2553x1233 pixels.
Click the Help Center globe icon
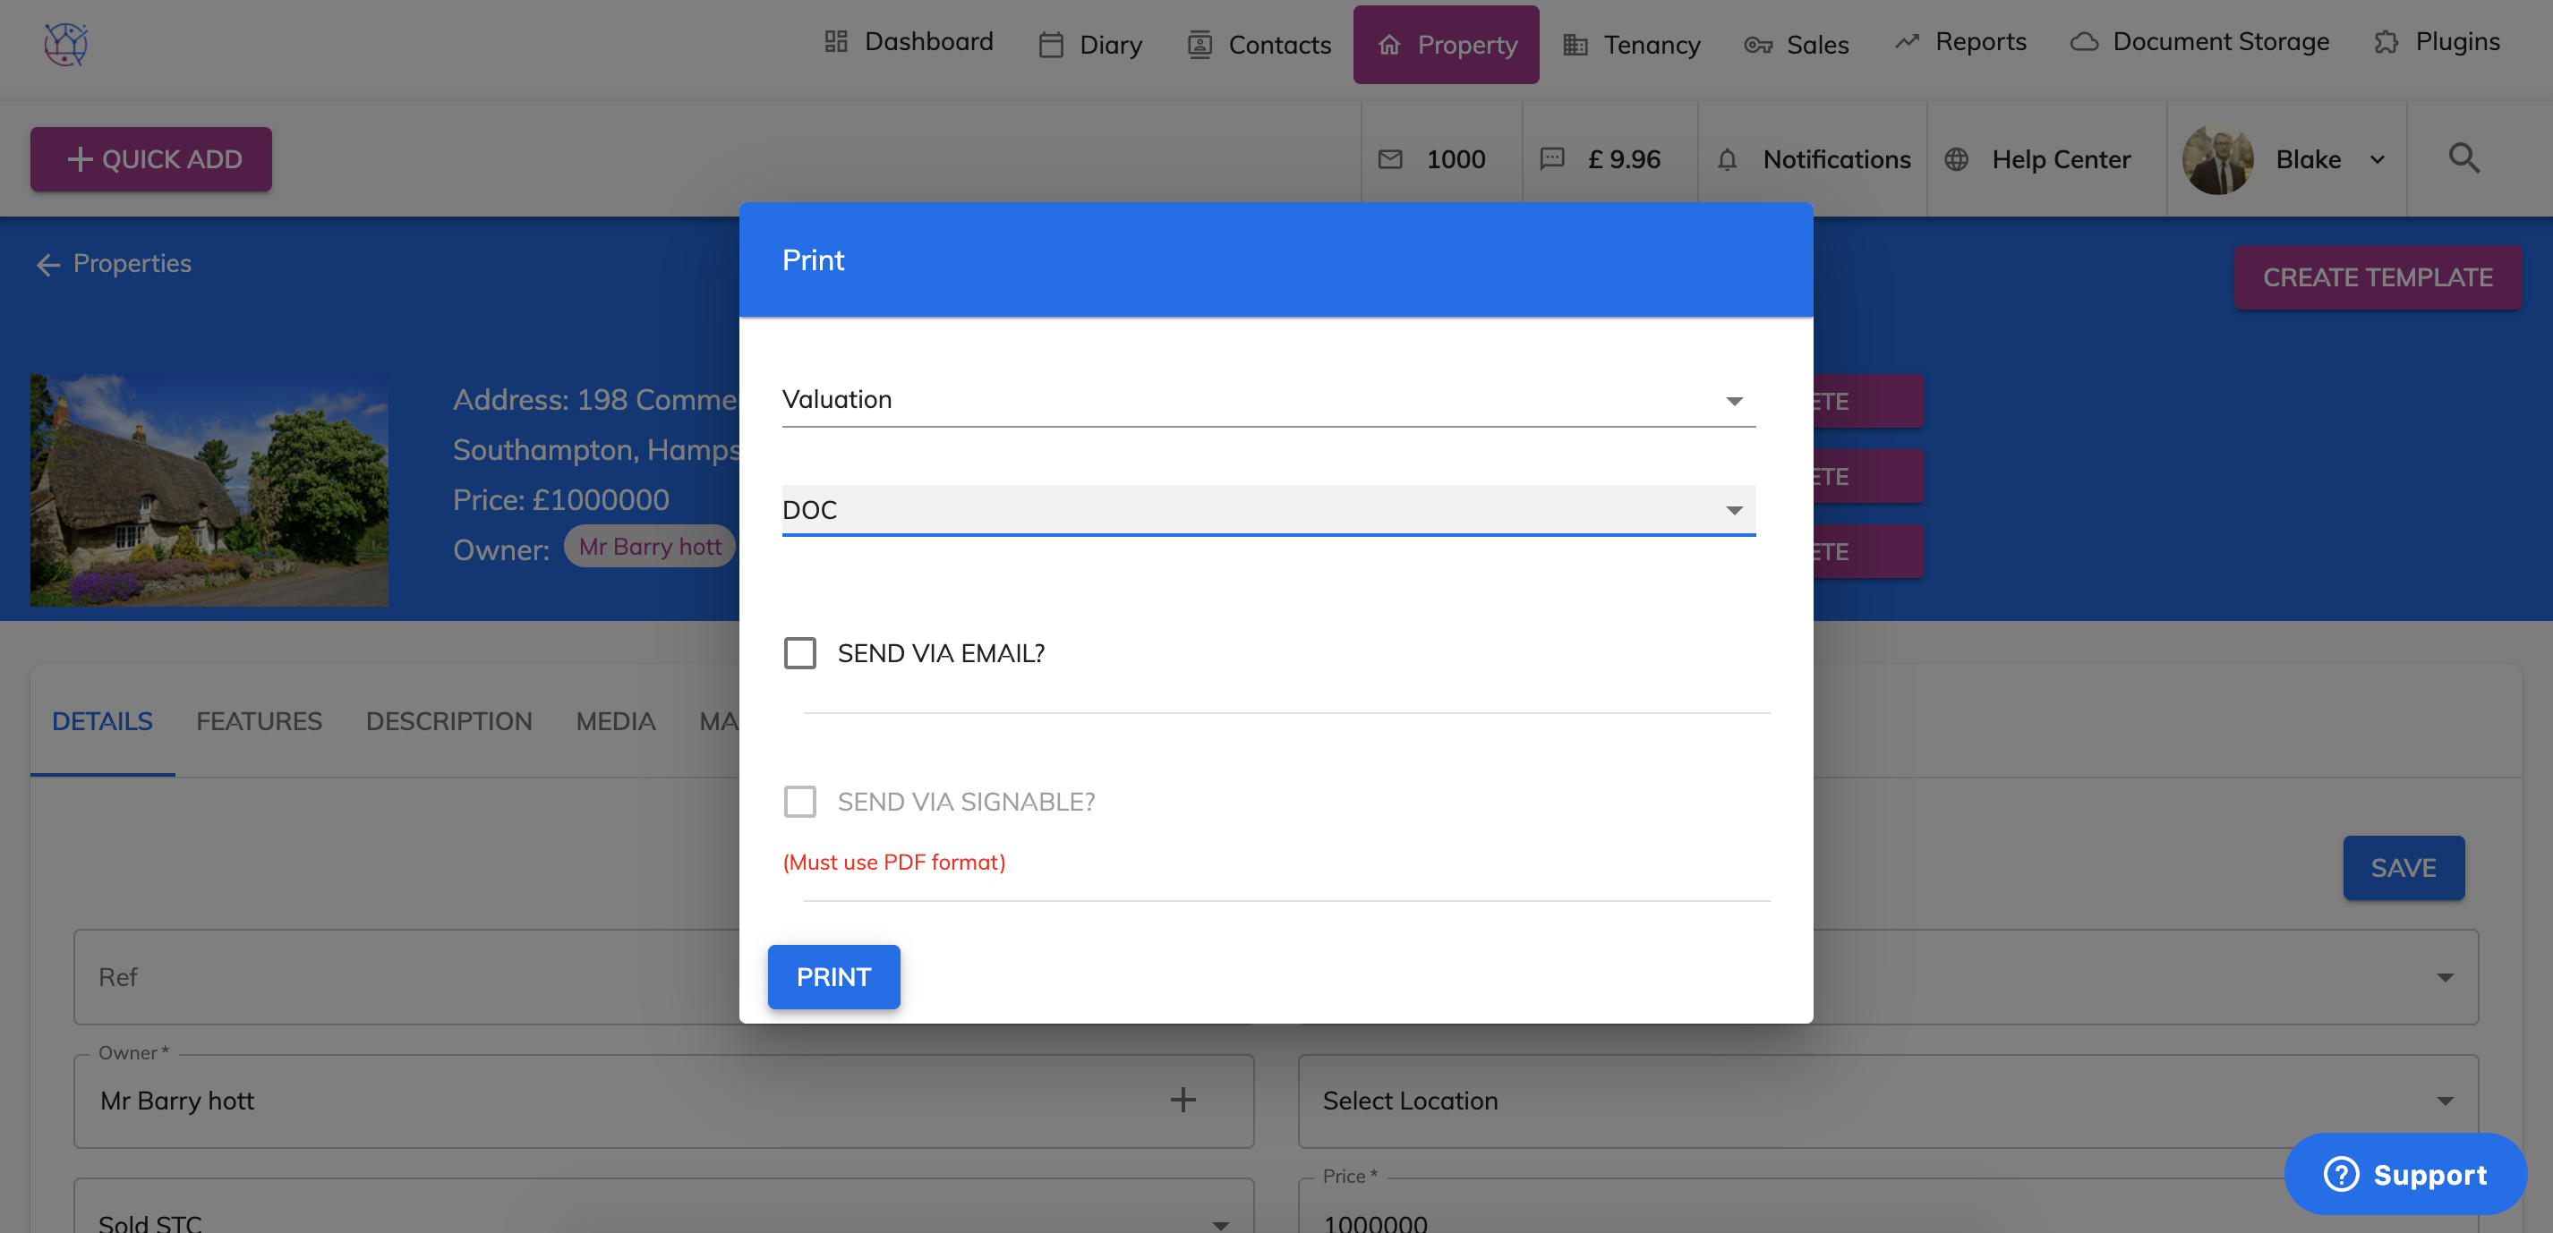coord(1957,159)
